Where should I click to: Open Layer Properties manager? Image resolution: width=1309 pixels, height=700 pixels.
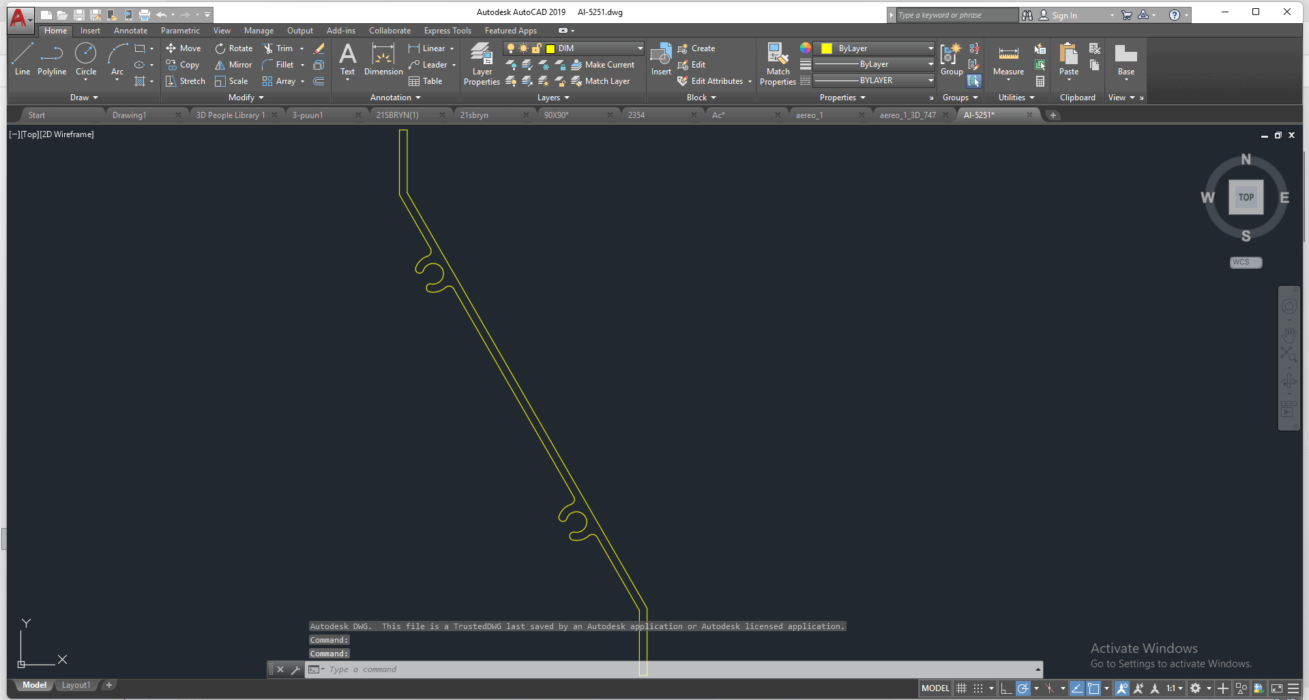click(x=482, y=64)
